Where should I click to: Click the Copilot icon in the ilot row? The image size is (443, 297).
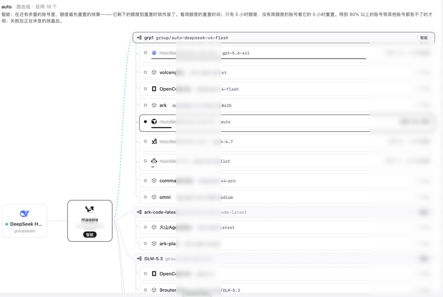[x=154, y=161]
